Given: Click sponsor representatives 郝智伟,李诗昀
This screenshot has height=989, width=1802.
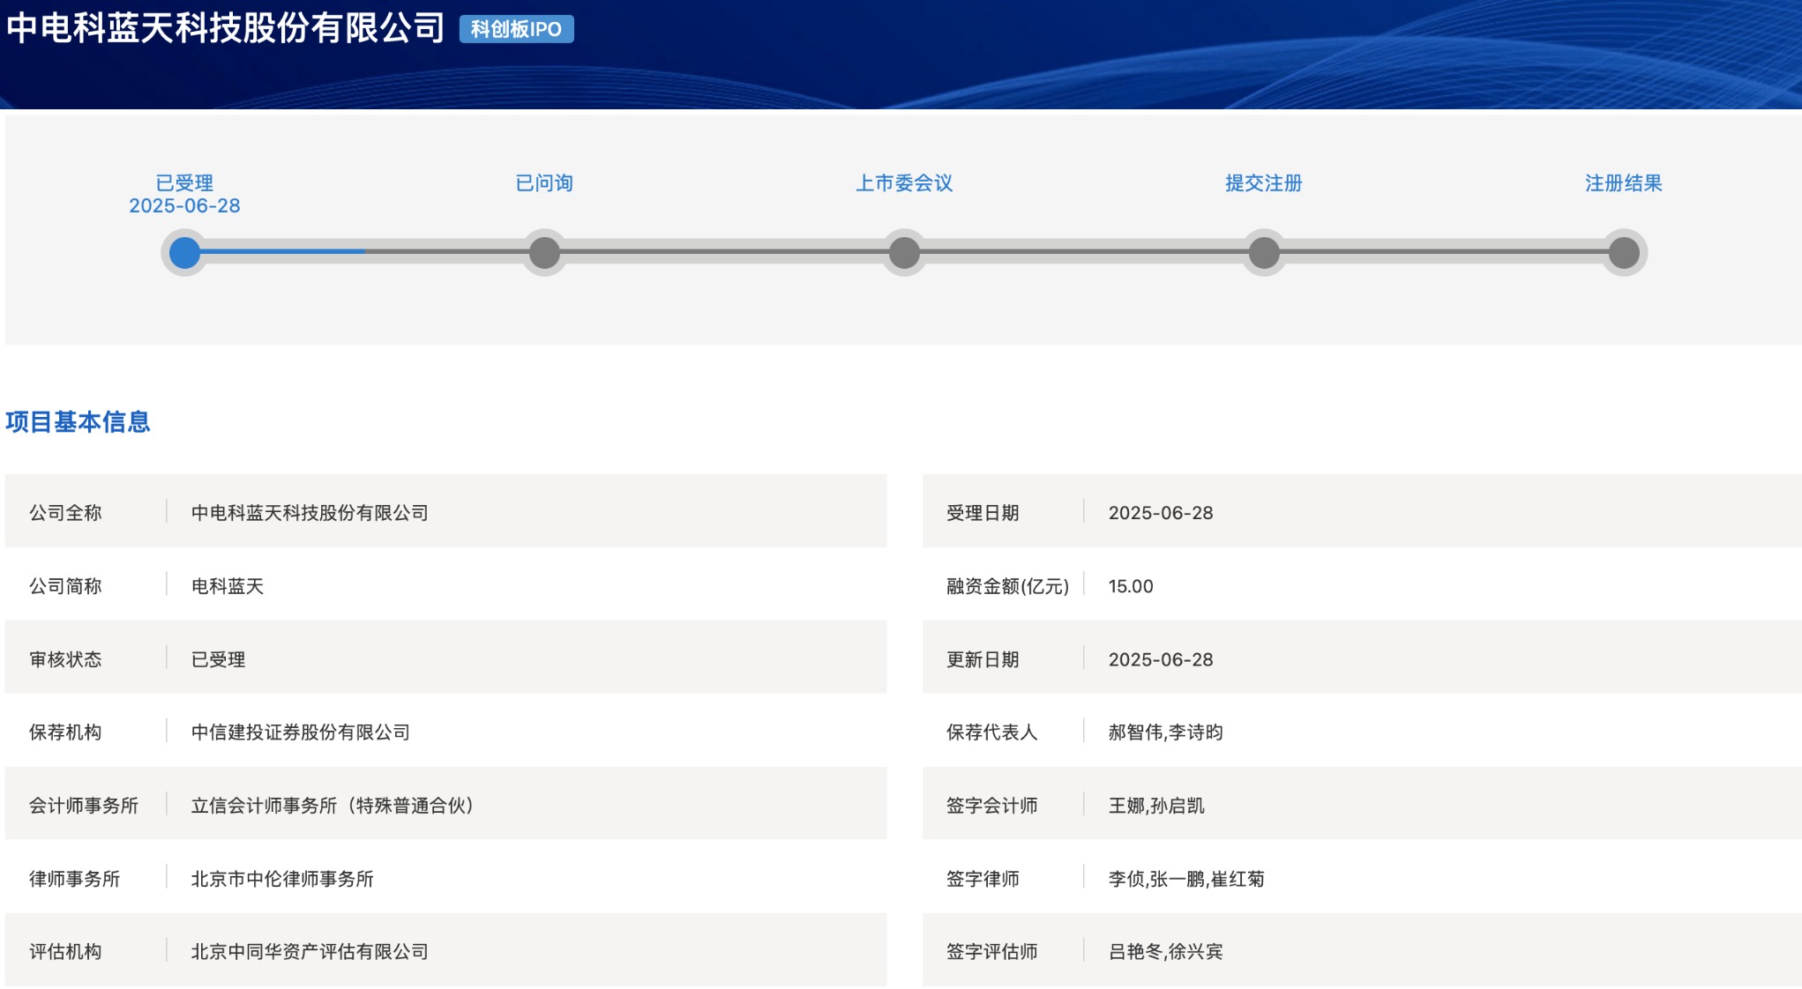Looking at the screenshot, I should (1166, 732).
